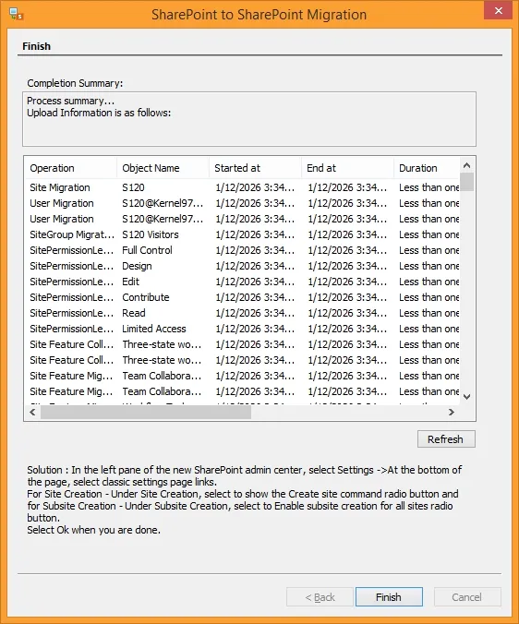Select the Contribute permission row
The width and height of the screenshot is (519, 624).
pos(242,297)
